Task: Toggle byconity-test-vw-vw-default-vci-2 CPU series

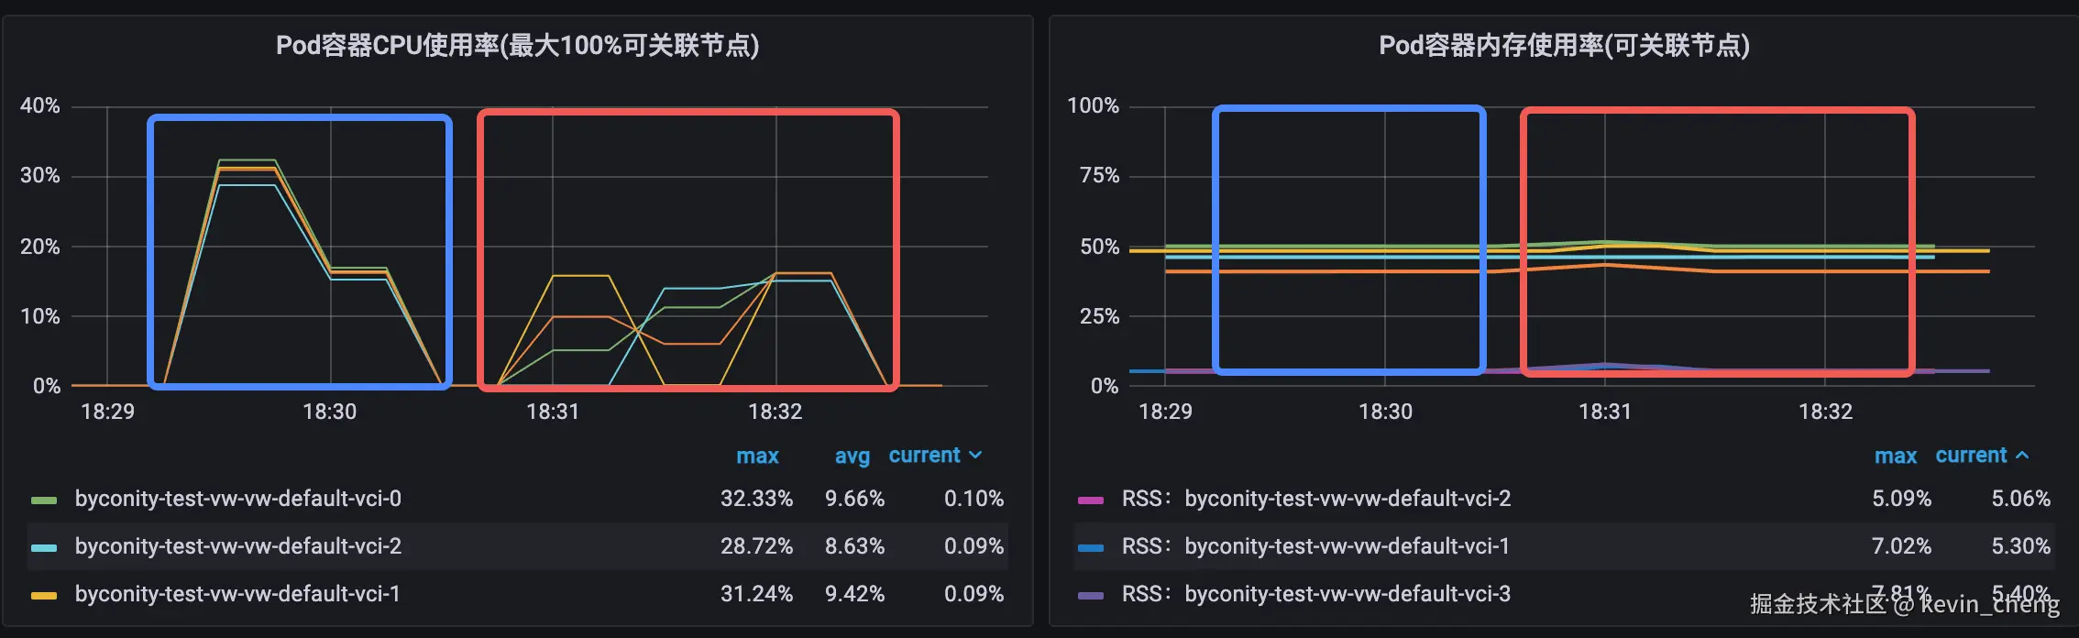Action: click(x=238, y=546)
